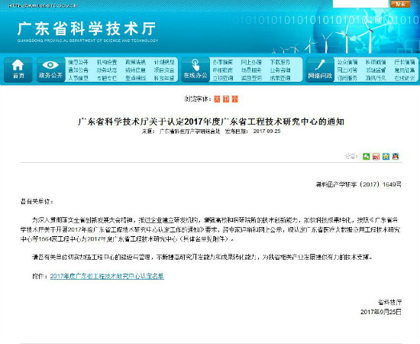Set browsing font to small (小)
The height and width of the screenshot is (344, 420).
pos(235,99)
